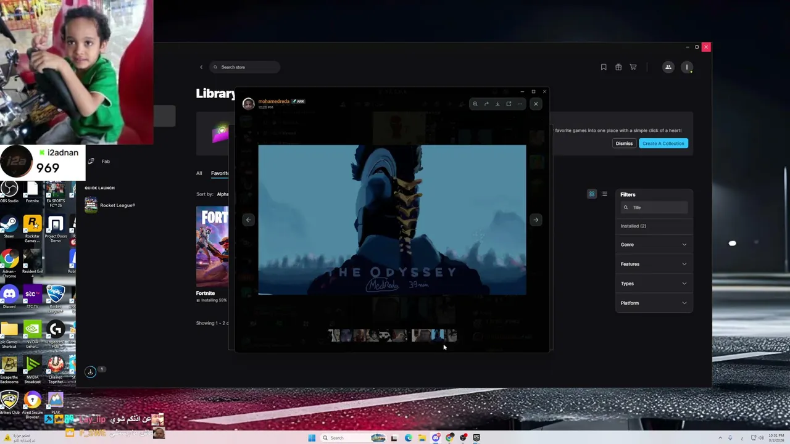This screenshot has width=790, height=444.
Task: Open the taskbar clock and date
Action: coord(775,438)
